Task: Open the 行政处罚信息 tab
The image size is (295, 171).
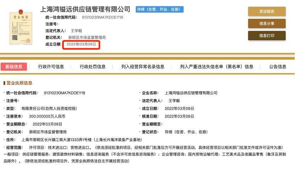Action: coord(93,66)
